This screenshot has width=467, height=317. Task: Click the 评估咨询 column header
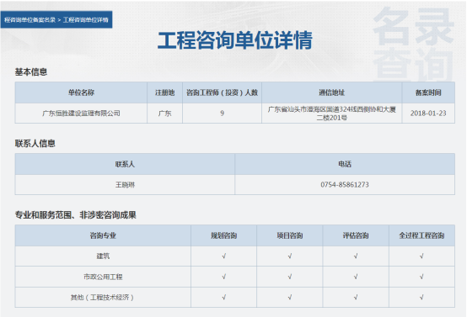[x=356, y=235]
